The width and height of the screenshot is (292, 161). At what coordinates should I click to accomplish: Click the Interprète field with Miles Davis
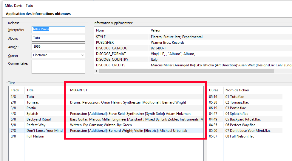pyautogui.click(x=58, y=29)
